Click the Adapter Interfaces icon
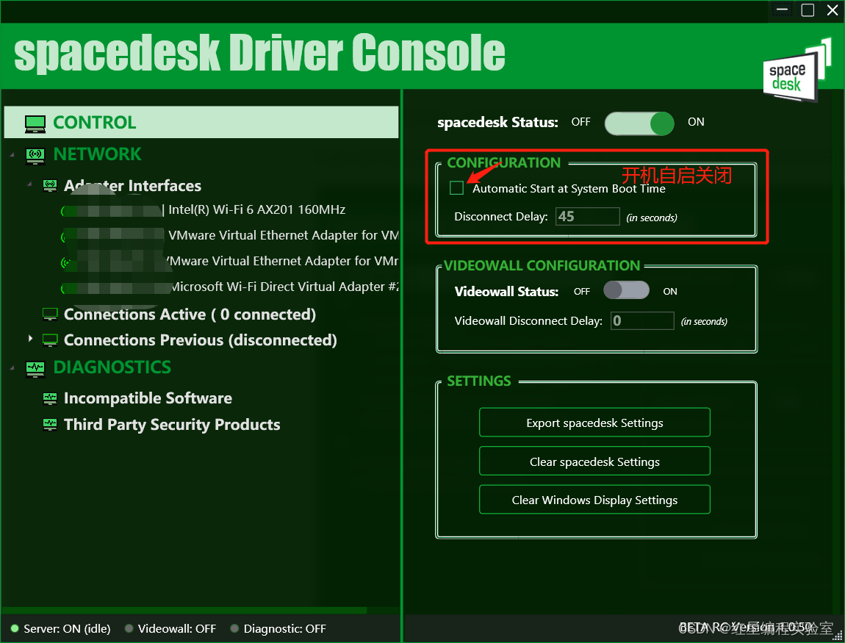Viewport: 845px width, 643px height. [x=50, y=186]
